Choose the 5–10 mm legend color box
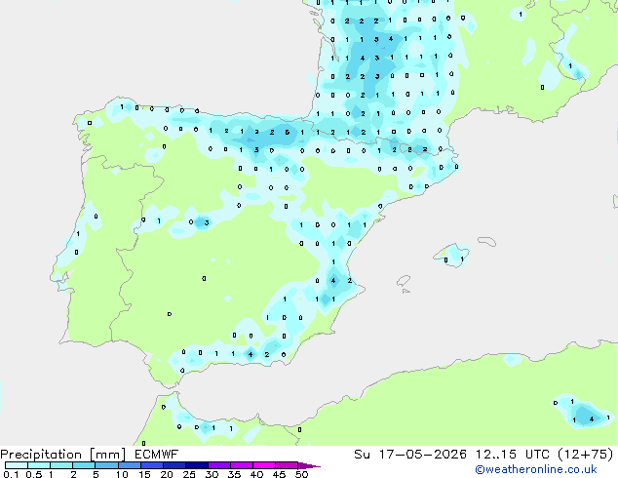 [x=106, y=465]
